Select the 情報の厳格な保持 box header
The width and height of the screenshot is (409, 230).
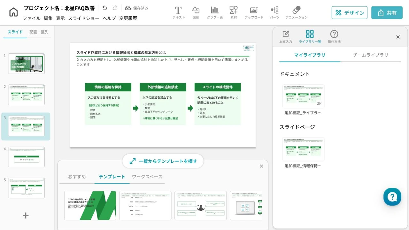108,87
